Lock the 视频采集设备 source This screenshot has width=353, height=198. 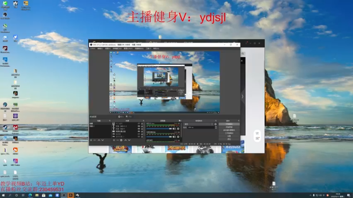142,131
